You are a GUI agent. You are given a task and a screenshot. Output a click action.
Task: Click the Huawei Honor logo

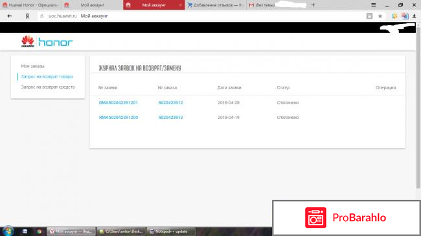tap(47, 42)
